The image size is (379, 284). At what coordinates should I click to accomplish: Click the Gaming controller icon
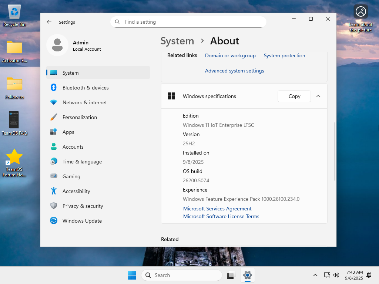[54, 176]
